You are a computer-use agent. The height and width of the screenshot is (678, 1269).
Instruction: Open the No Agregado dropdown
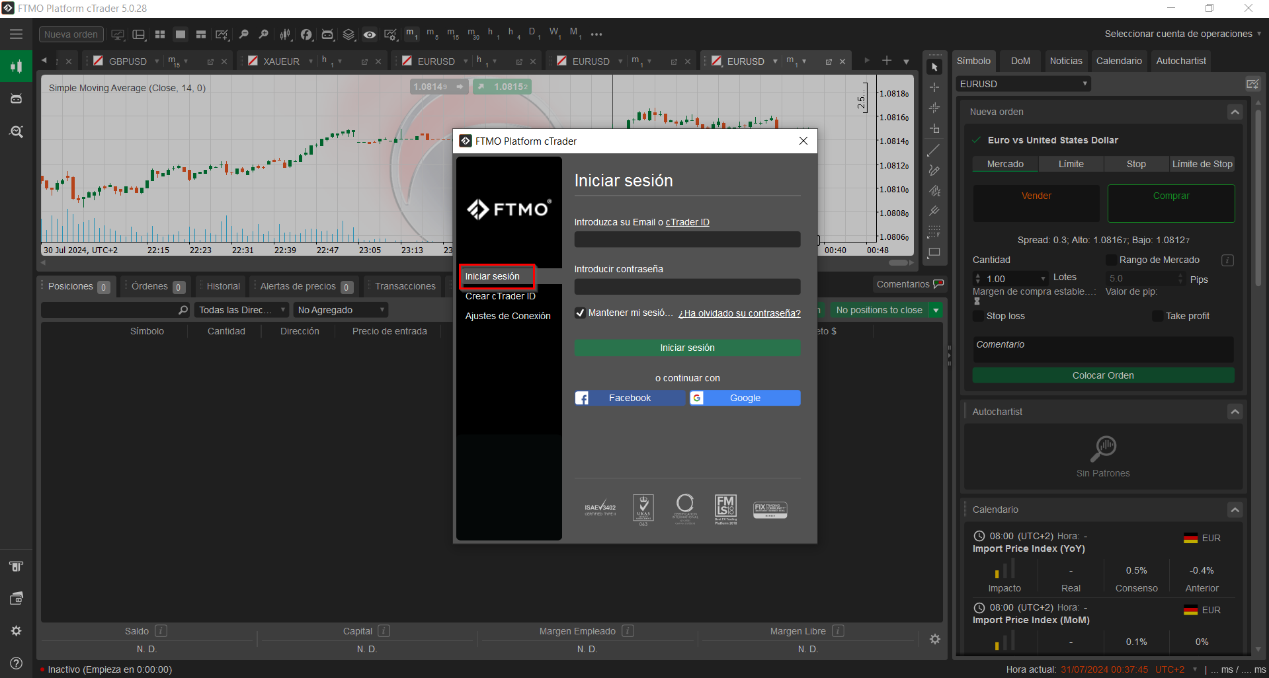[x=341, y=310]
